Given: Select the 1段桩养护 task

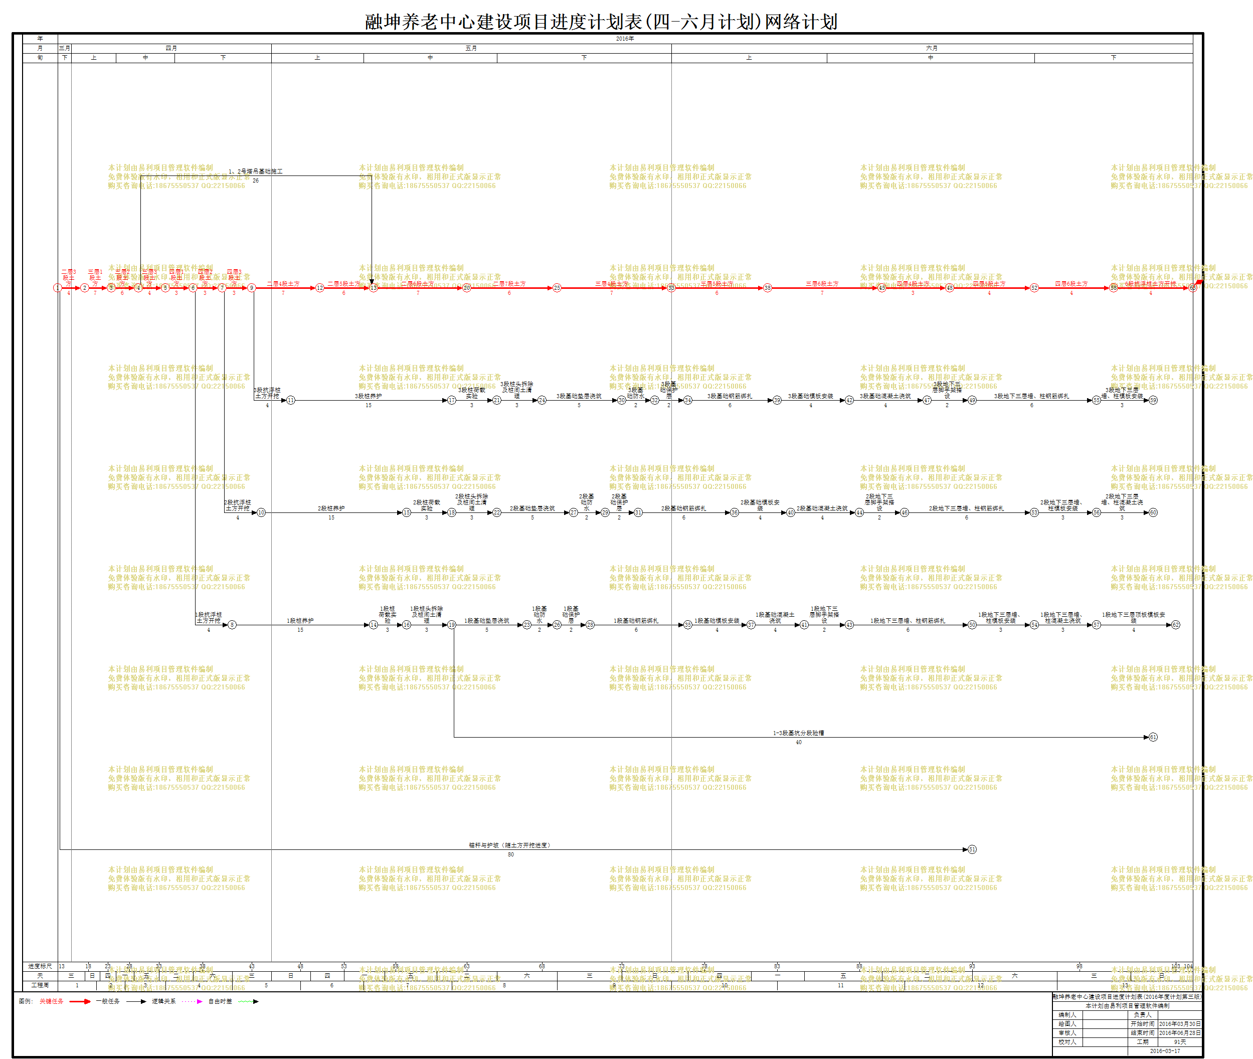Looking at the screenshot, I should point(300,621).
